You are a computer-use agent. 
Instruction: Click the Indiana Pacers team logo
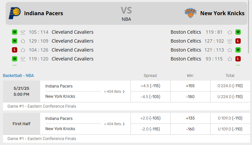click(x=15, y=13)
